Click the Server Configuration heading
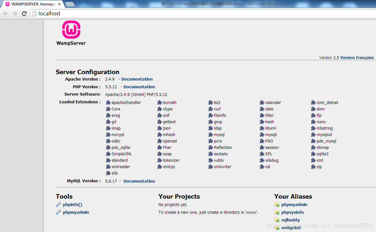The width and height of the screenshot is (376, 232). [88, 72]
